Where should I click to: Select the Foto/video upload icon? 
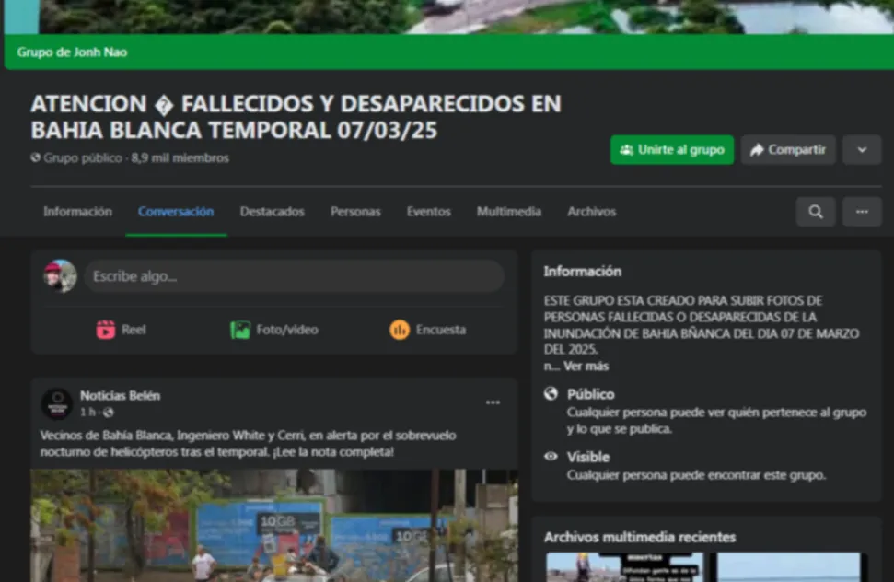[x=239, y=329]
